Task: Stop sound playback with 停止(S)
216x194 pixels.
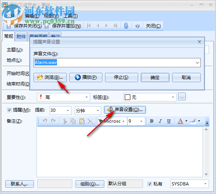Action: pyautogui.click(x=121, y=77)
